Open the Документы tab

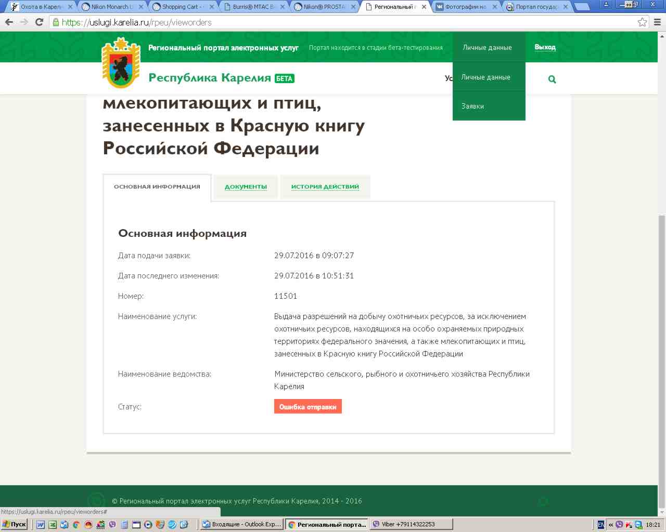(246, 187)
